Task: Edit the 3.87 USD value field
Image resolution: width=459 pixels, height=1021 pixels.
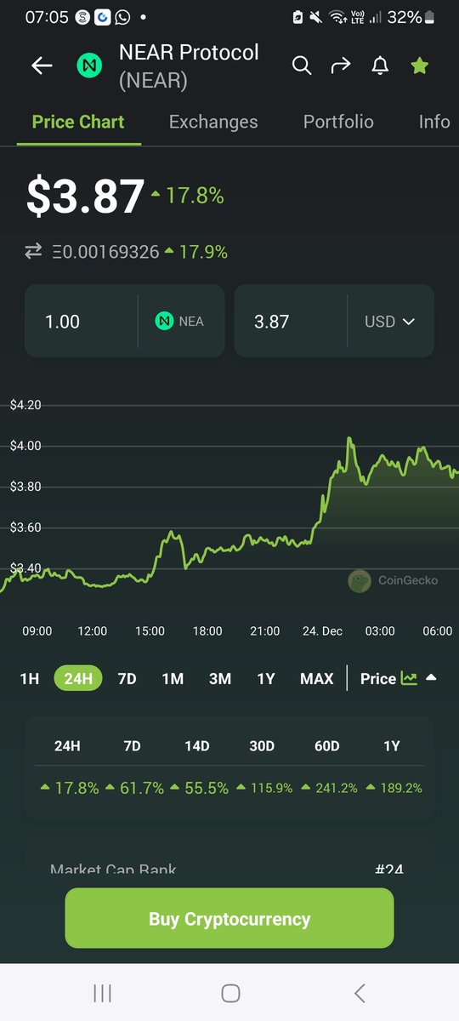Action: (x=290, y=322)
